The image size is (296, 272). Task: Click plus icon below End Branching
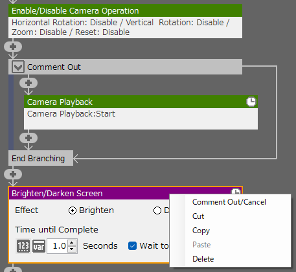point(13,174)
